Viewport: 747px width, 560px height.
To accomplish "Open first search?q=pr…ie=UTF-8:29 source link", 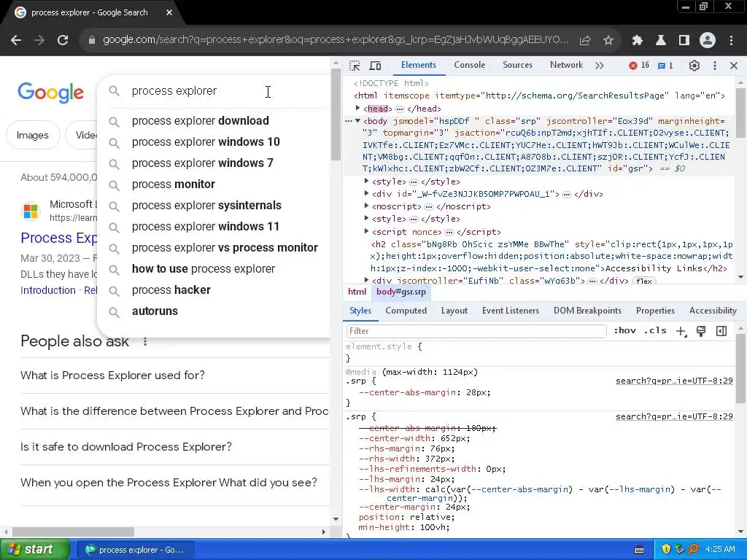I will [x=674, y=381].
